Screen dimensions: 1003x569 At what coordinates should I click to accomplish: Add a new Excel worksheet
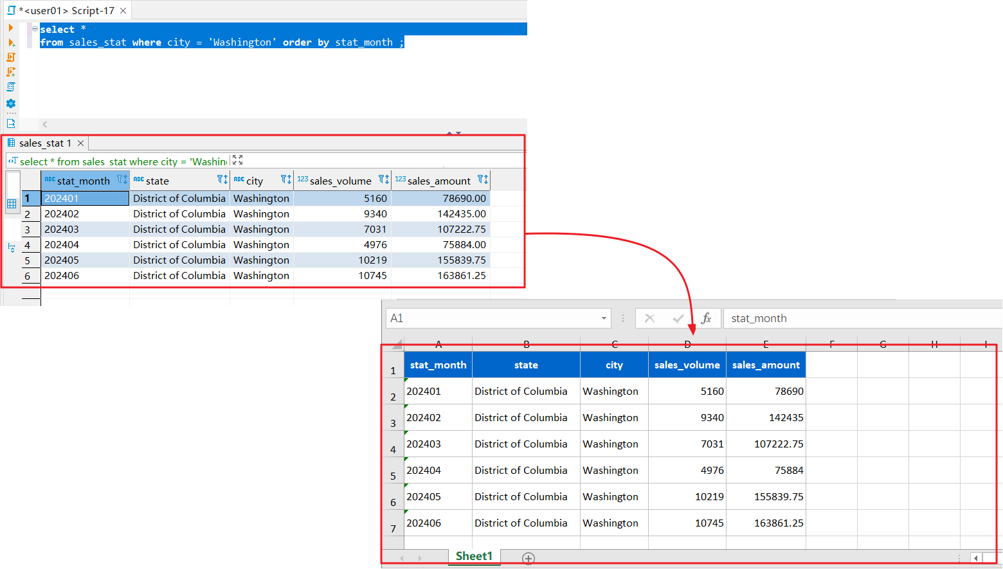pyautogui.click(x=529, y=558)
